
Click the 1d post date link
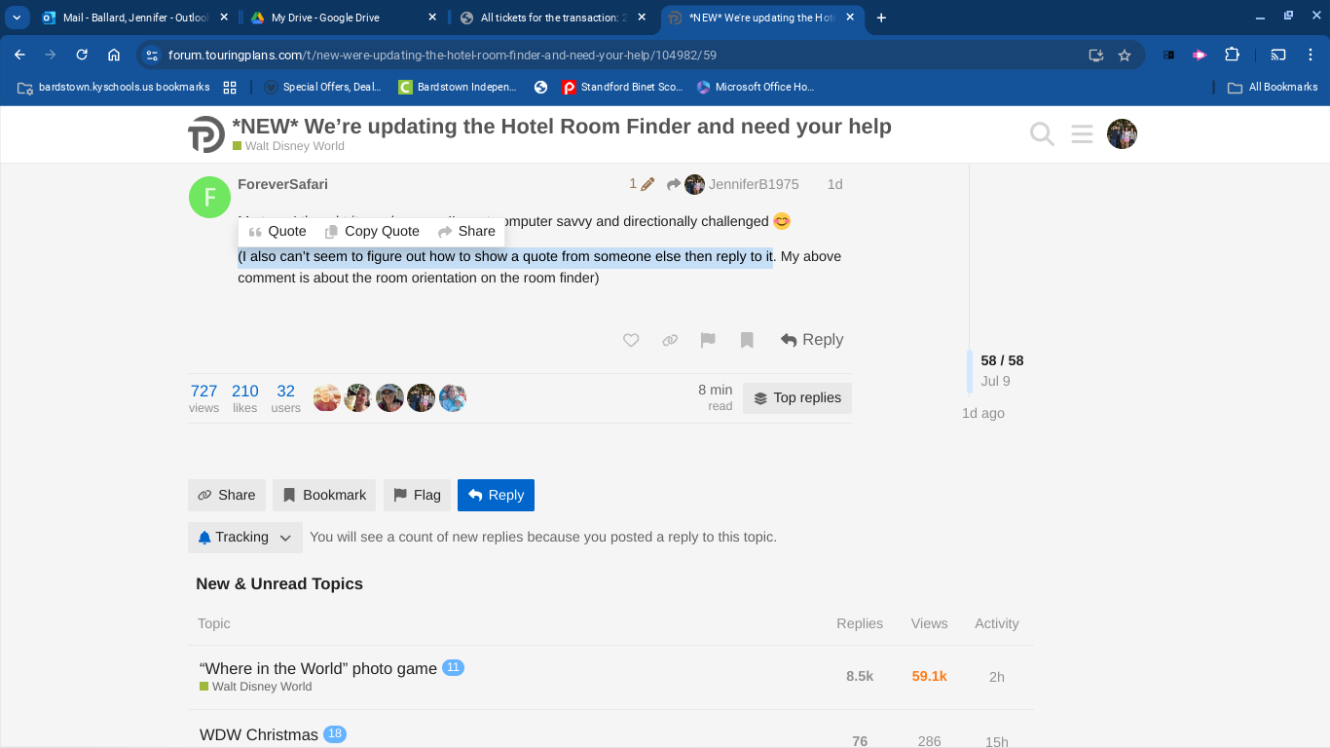click(x=834, y=184)
